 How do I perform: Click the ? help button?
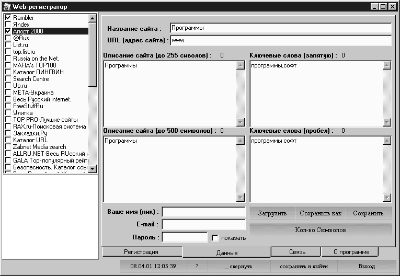[x=197, y=266]
